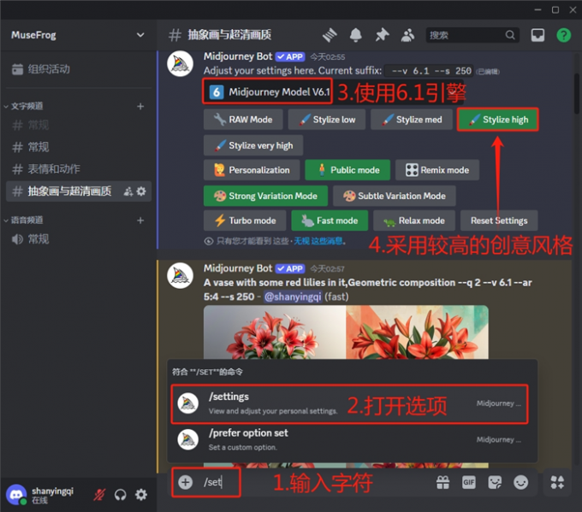582x512 pixels.
Task: Toggle Public mode button
Action: [x=347, y=170]
